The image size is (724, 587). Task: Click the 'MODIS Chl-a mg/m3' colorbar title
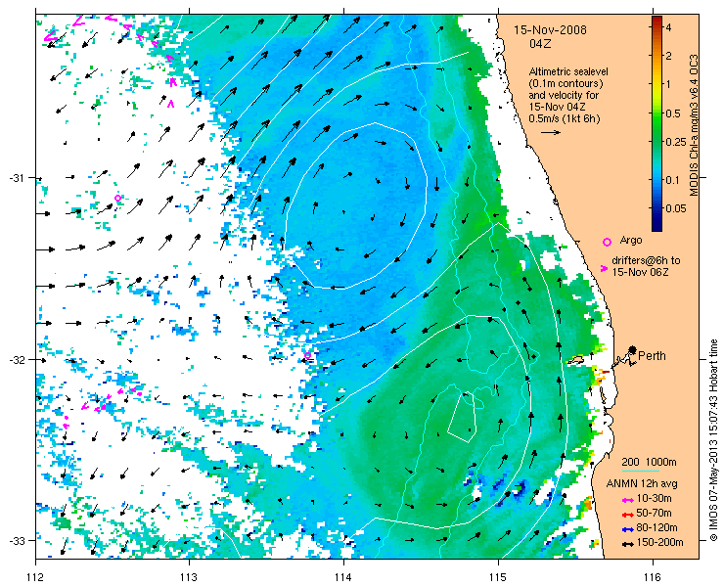693,124
